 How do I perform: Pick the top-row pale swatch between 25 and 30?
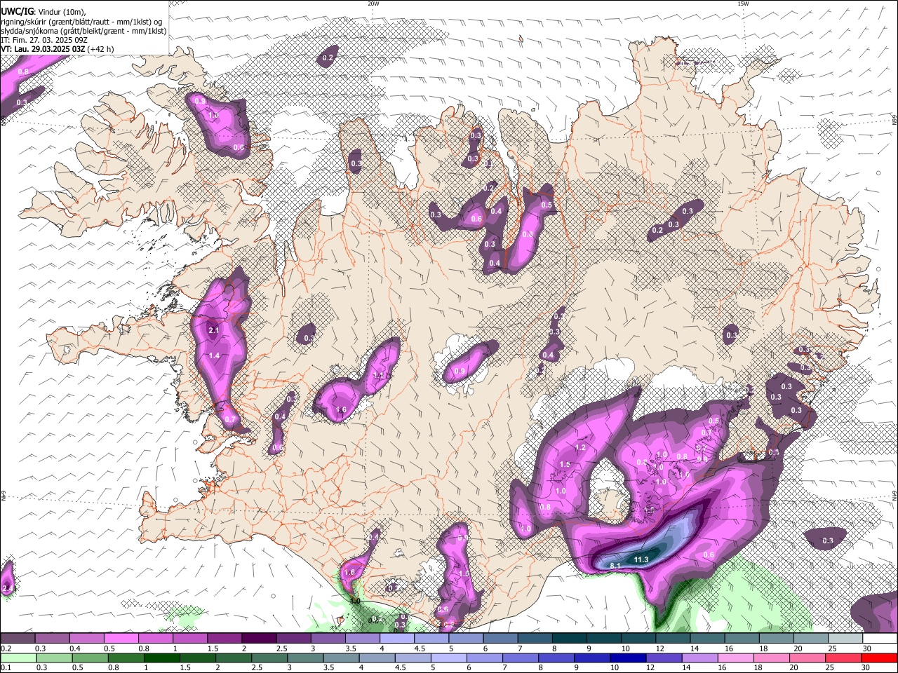tap(845, 639)
